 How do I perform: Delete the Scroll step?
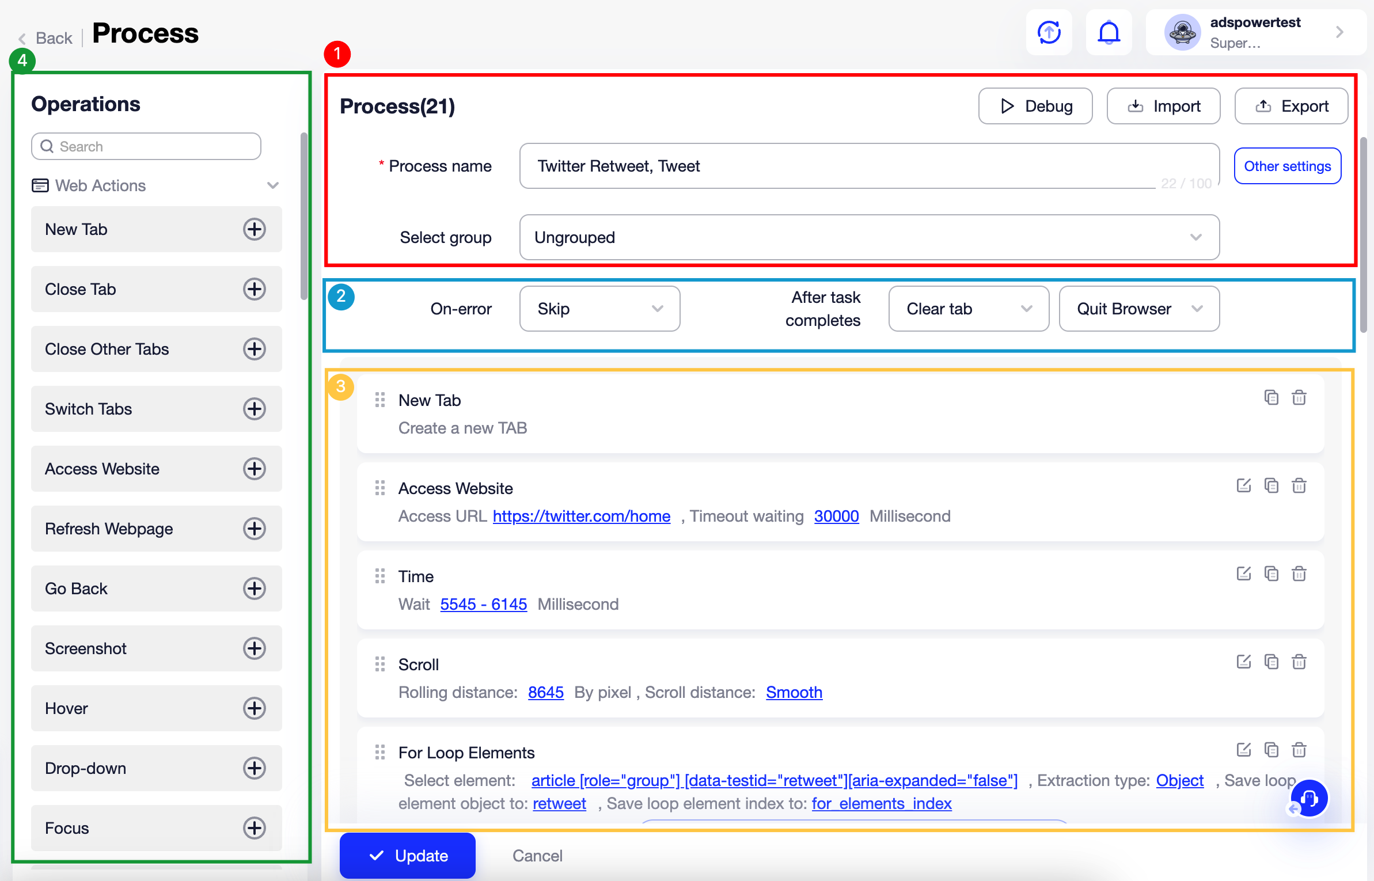tap(1299, 662)
